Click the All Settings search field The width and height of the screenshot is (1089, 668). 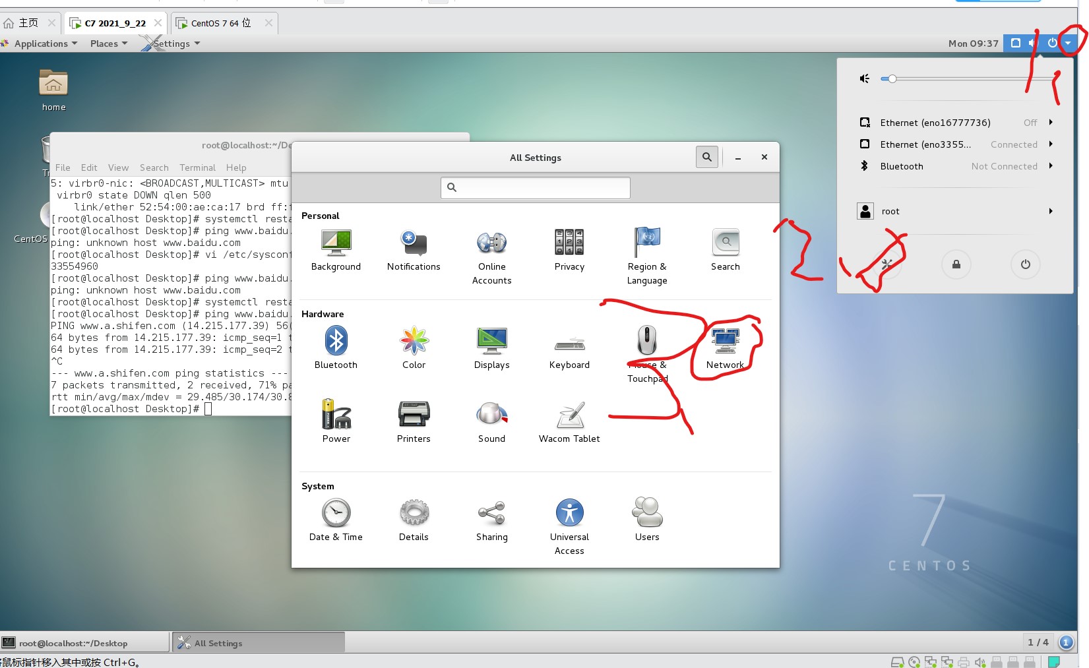535,187
